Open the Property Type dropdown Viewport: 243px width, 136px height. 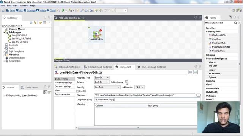tap(102, 77)
